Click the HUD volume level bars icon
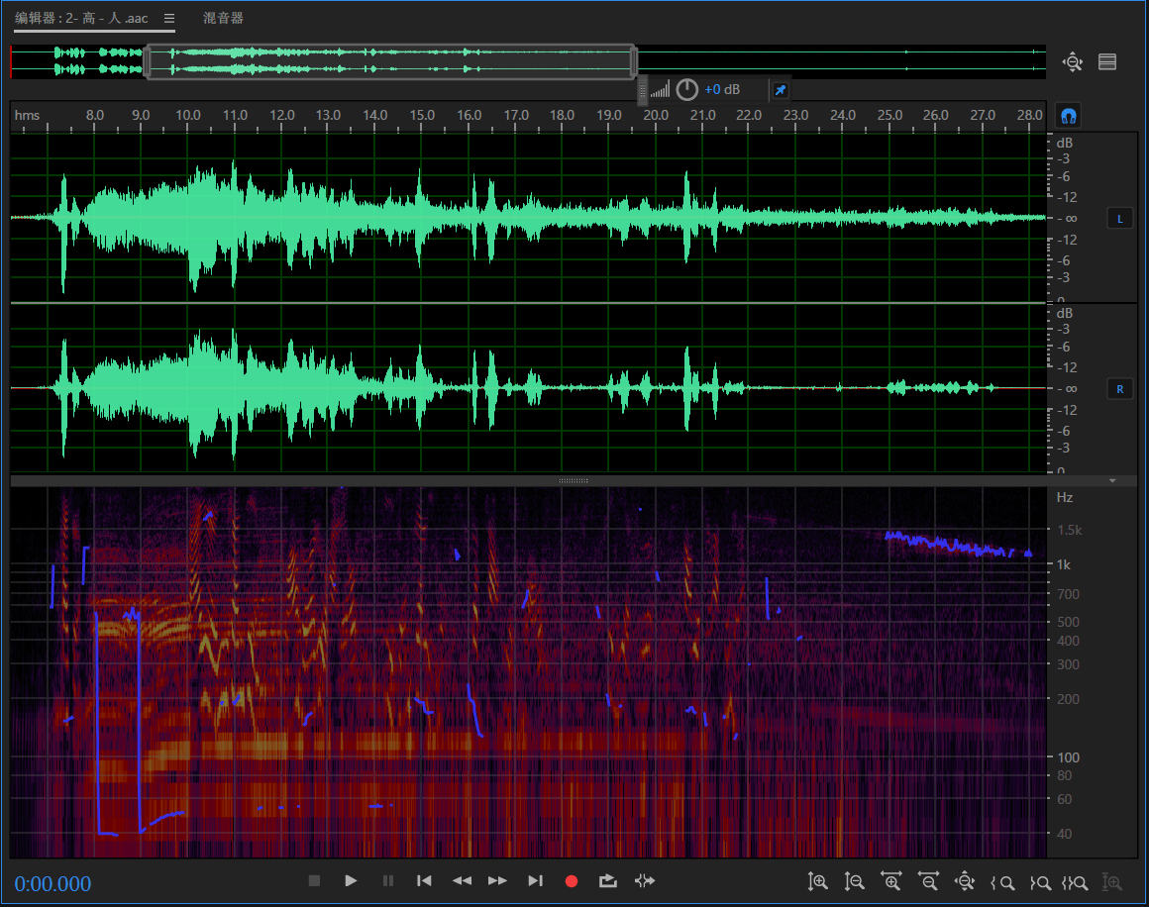The image size is (1149, 907). point(660,90)
